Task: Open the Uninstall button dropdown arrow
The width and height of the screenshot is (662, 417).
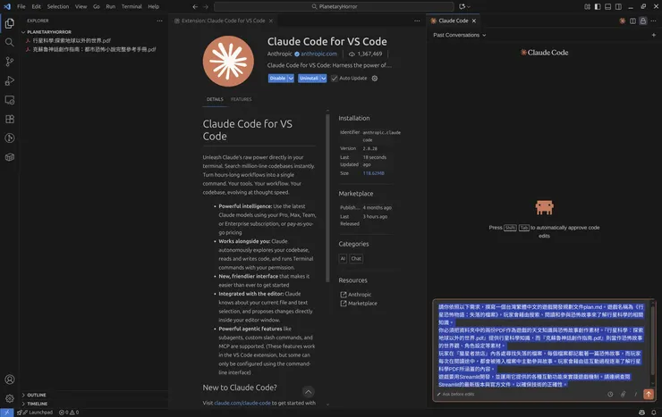Action: pos(324,79)
